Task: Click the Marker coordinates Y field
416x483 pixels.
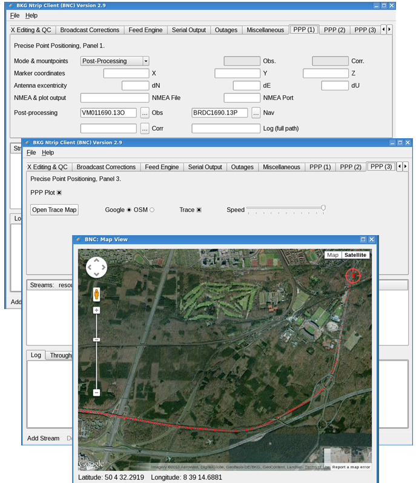Action: pyautogui.click(x=237, y=73)
